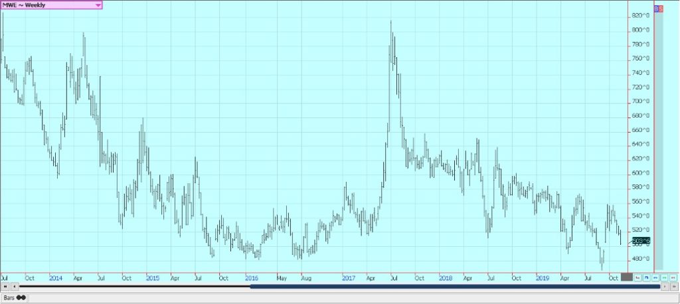Click the 2016 year label on time axis
Screen dimensions: 680x304
(x=252, y=277)
